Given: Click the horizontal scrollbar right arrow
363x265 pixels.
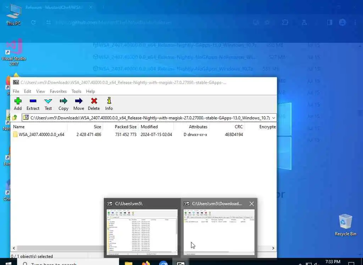Looking at the screenshot, I should 273,248.
